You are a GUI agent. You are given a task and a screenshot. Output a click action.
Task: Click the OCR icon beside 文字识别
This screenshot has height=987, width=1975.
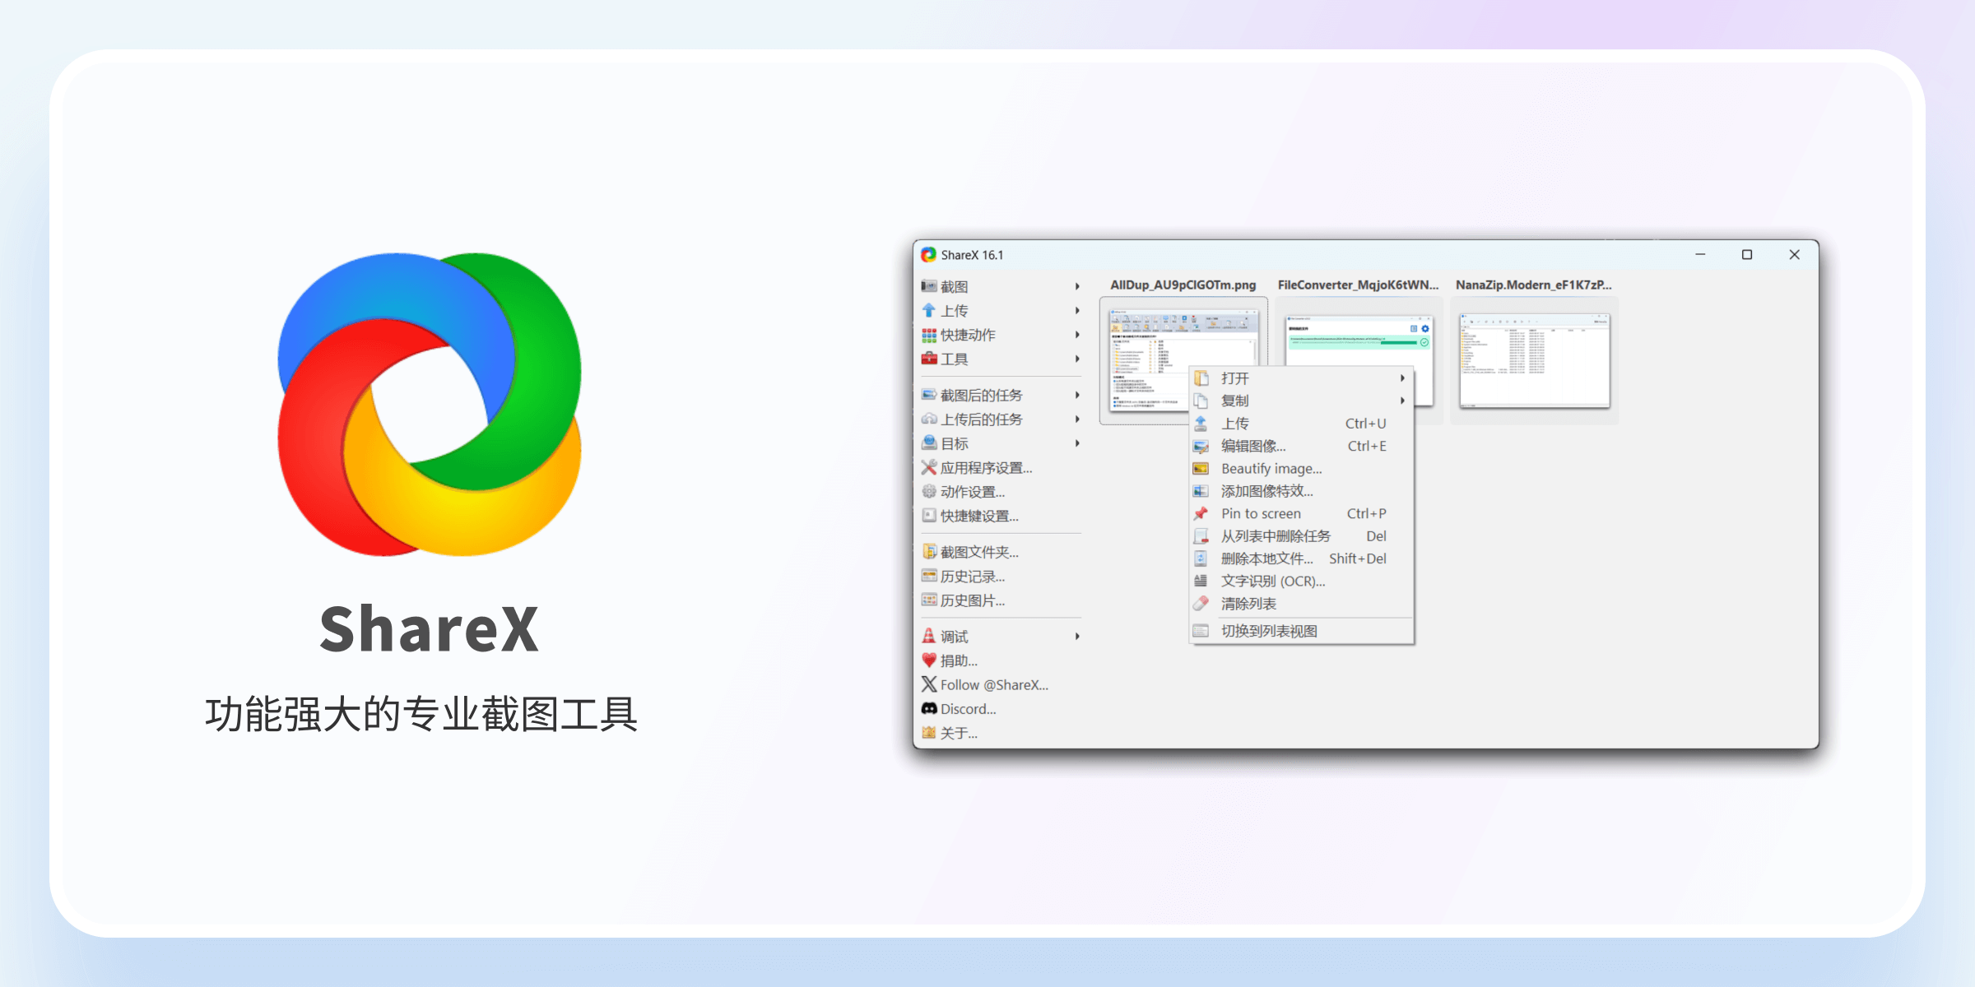click(1201, 581)
